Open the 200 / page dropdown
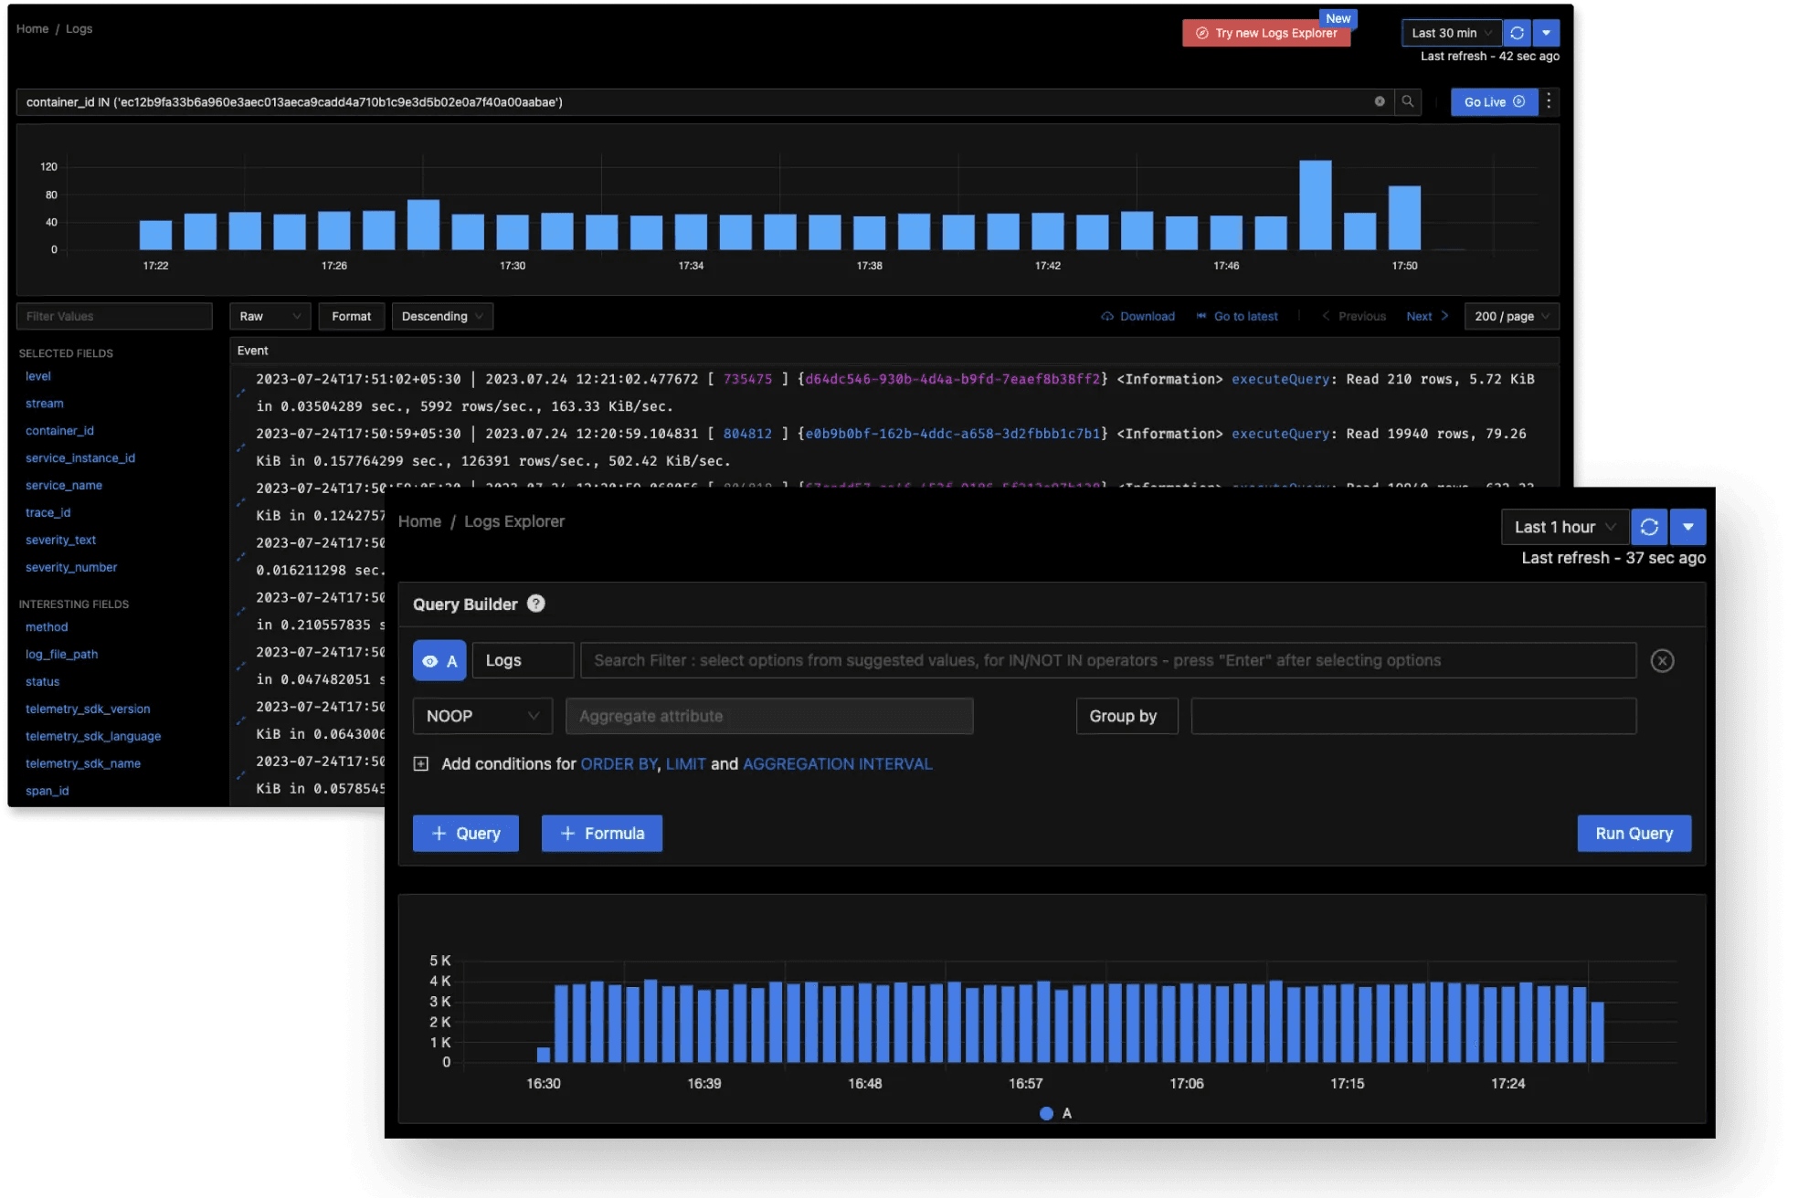The image size is (1798, 1198). pos(1511,316)
